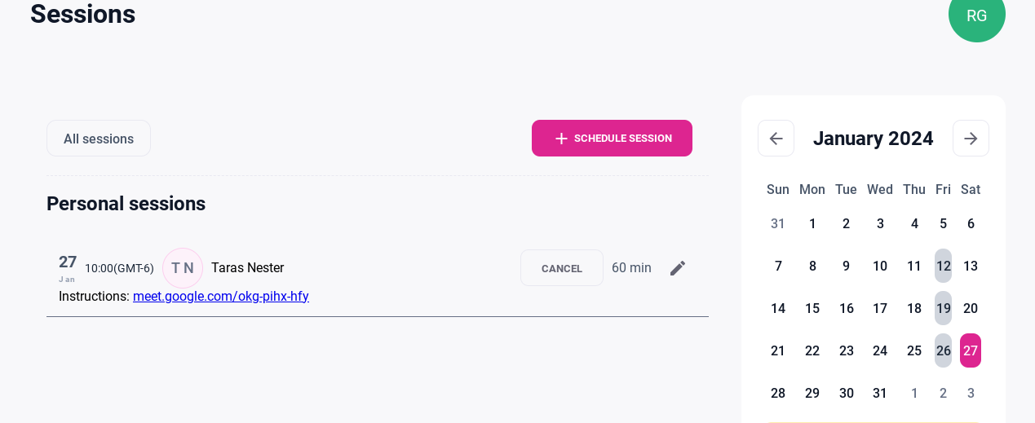Click the January 2024 month heading

(x=873, y=139)
